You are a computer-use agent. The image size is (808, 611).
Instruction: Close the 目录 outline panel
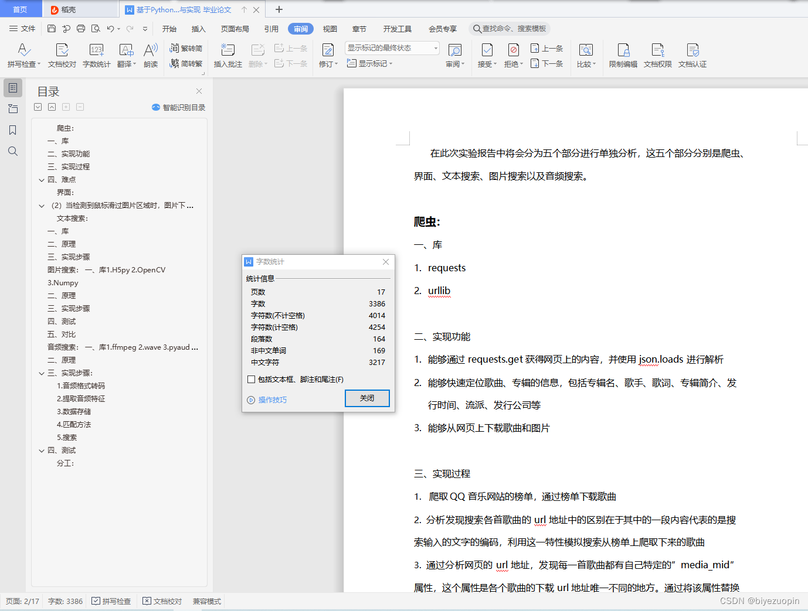click(199, 91)
